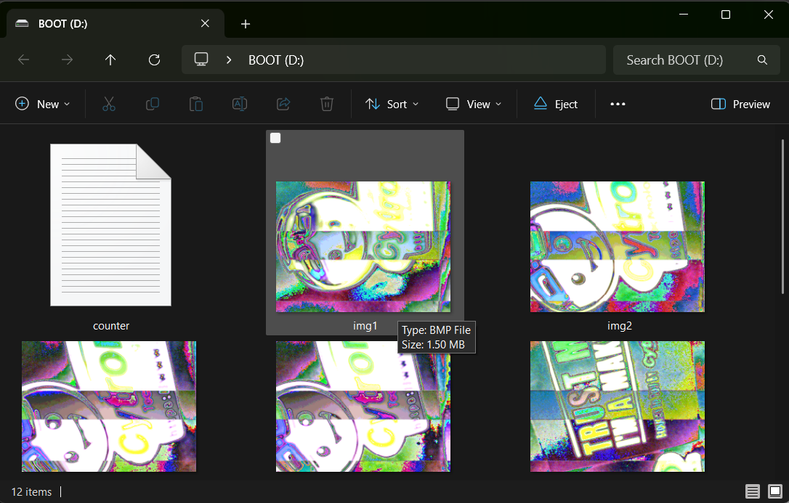Viewport: 789px width, 503px height.
Task: Click the This PC monitor icon in address bar
Action: (x=201, y=60)
